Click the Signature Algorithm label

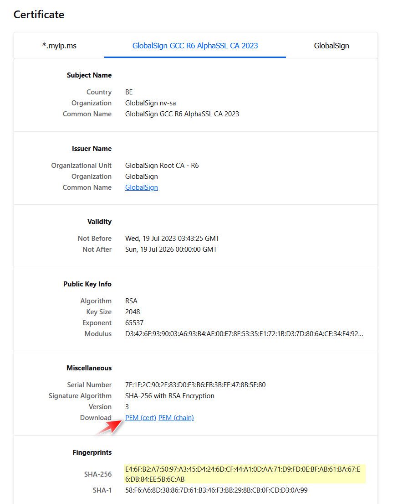(80, 396)
